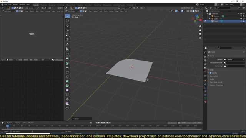Switch to face select mode in main viewport

(x=85, y=11)
